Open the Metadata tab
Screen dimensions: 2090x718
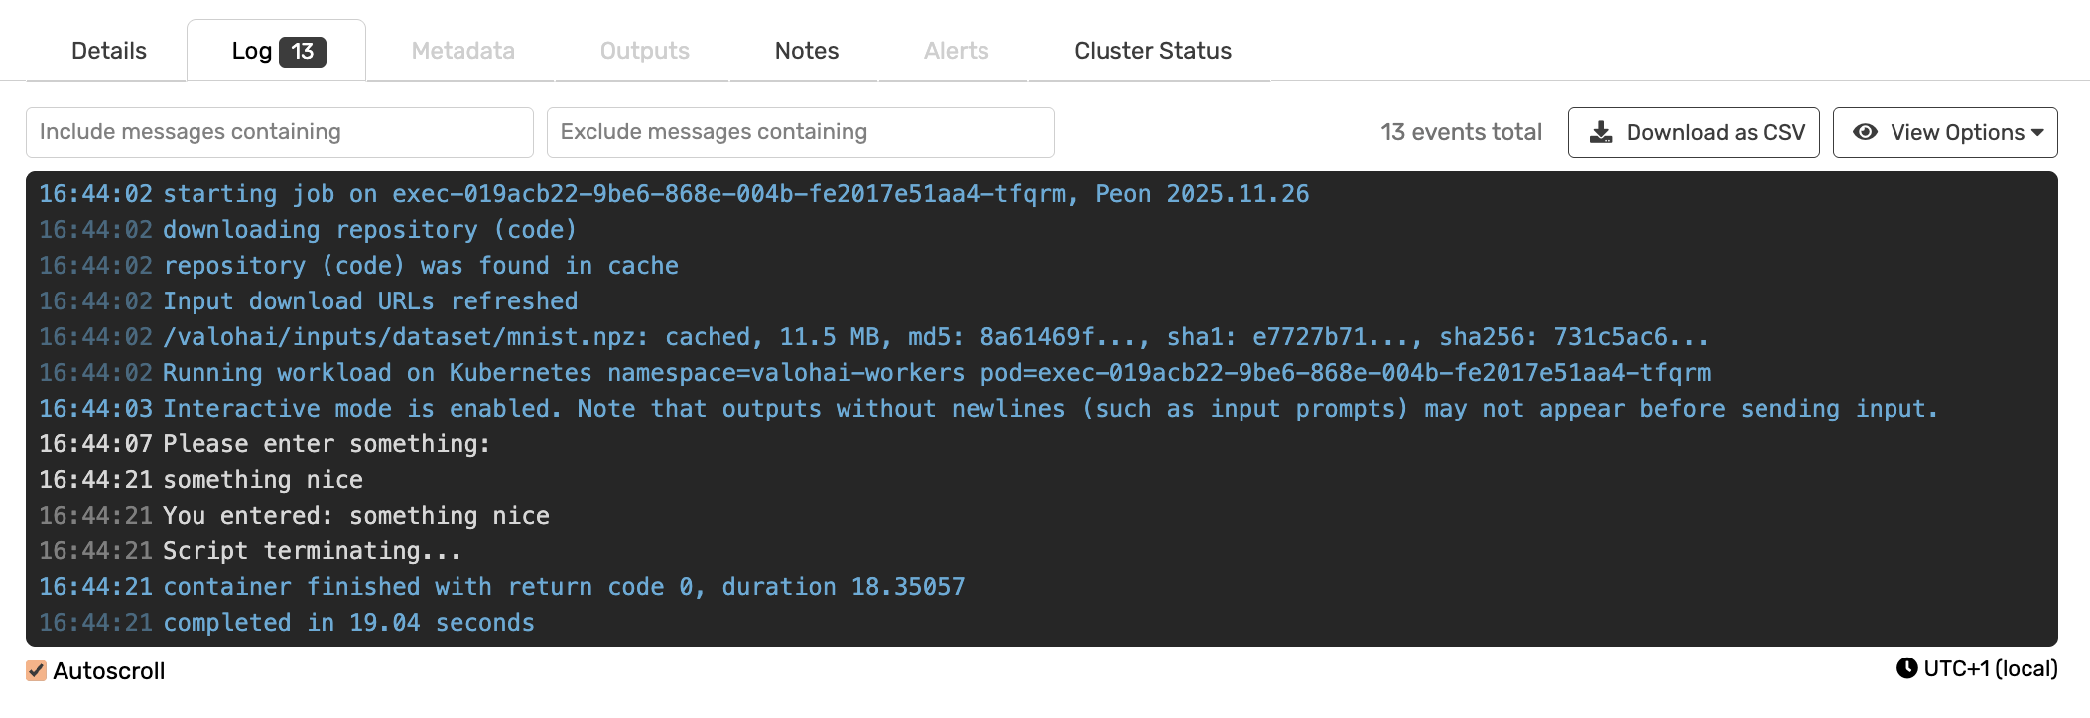462,51
